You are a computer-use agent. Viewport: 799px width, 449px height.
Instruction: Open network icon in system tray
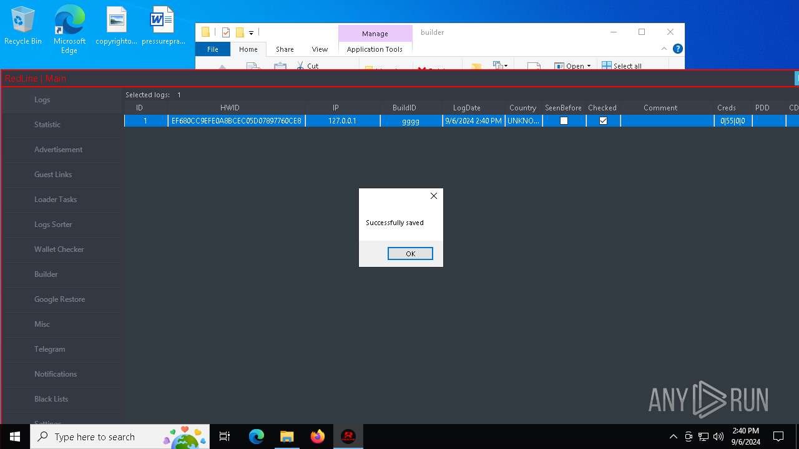coord(703,437)
